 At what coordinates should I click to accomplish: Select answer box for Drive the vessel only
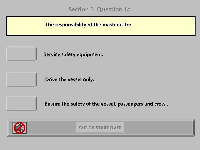(21, 79)
